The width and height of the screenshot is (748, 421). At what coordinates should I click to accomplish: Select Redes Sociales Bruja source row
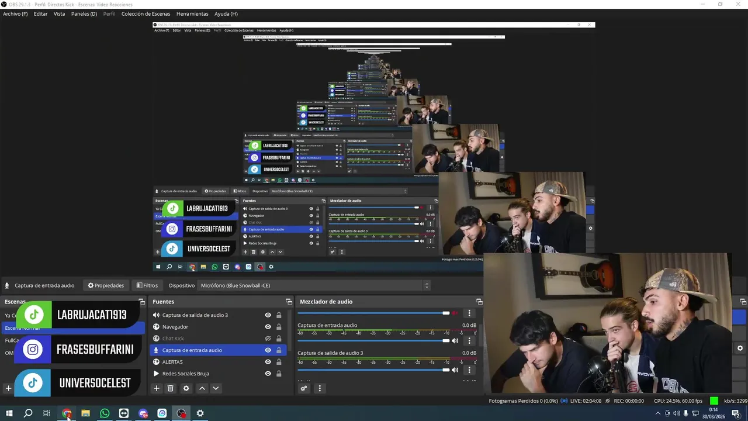tap(219, 374)
